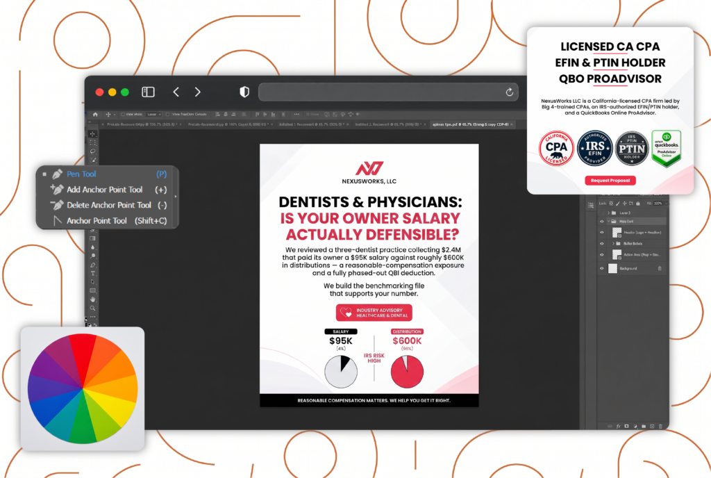Toggle visibility of Headline layer
Screen dimensions: 711x478
pos(602,232)
